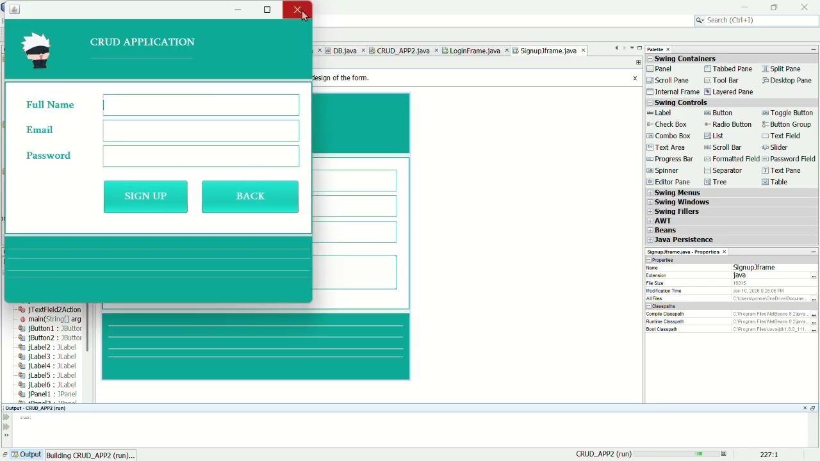Select the Tool Bar palette item

click(721, 81)
